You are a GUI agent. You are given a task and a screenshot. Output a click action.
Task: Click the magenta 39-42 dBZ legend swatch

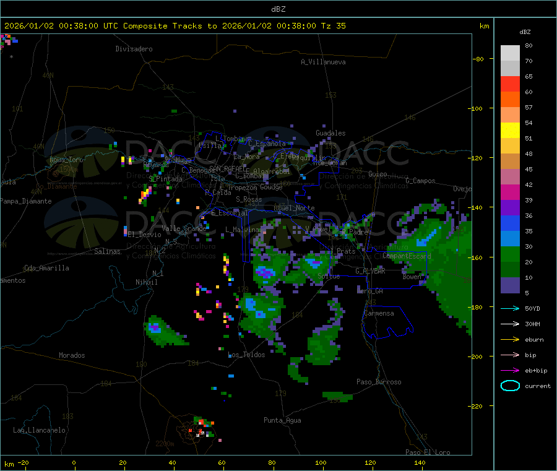510,192
